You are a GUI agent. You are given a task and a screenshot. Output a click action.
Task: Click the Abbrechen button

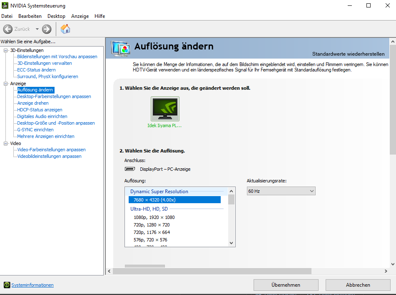[358, 285]
